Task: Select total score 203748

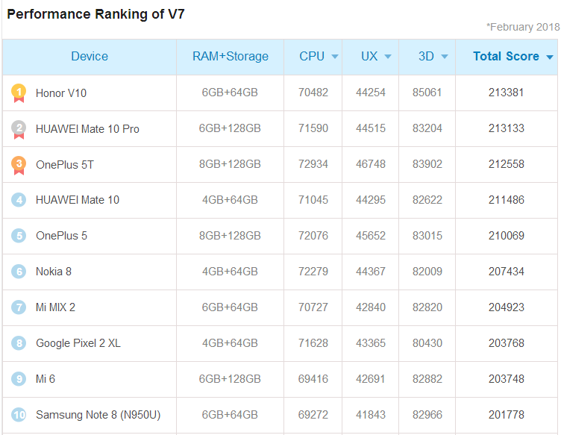Action: tap(507, 379)
